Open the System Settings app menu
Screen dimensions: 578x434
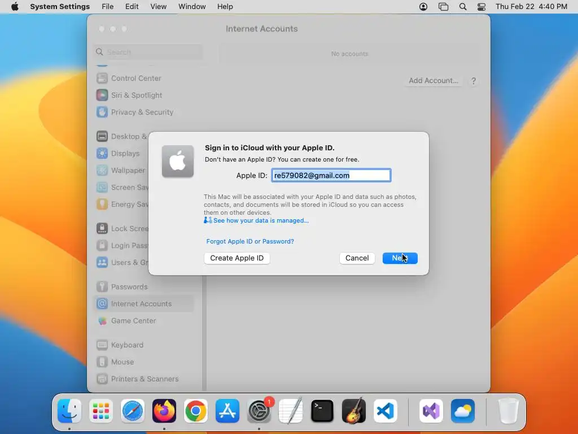point(60,7)
